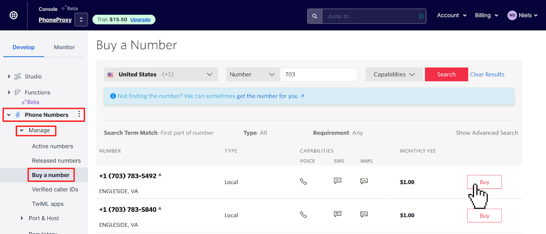Click the triangle marker beside +1 (703) 783-5492
This screenshot has width=546, height=234.
tap(160, 175)
